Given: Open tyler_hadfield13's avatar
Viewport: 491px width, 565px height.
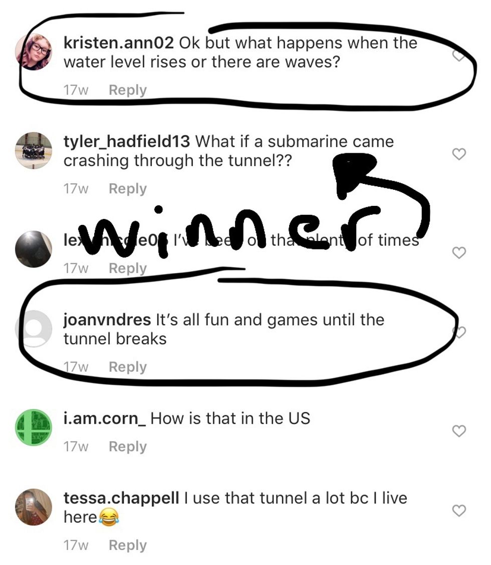Looking at the screenshot, I should tap(34, 151).
